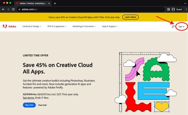
Task: Click the blue Buy now button
Action: [29, 105]
